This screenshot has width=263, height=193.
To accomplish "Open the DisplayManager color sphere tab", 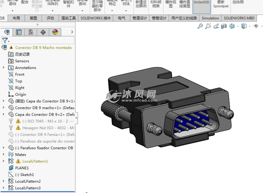I will 55,32.
